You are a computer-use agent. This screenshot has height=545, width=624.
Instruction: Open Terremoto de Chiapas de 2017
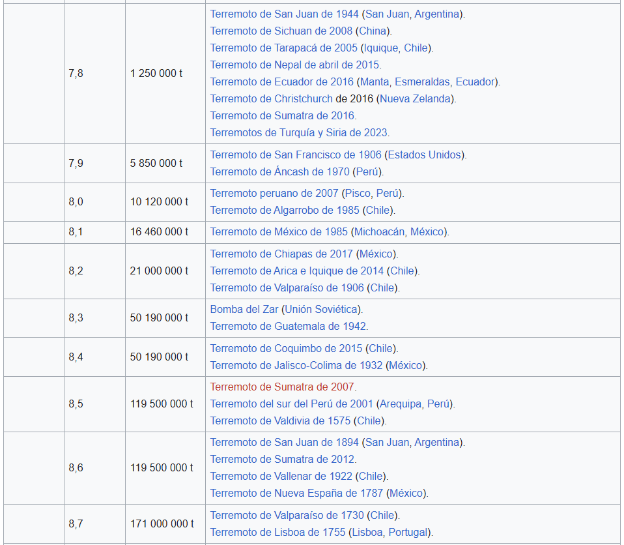tap(281, 254)
